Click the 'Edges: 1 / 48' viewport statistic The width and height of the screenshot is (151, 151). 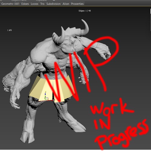point(85,11)
